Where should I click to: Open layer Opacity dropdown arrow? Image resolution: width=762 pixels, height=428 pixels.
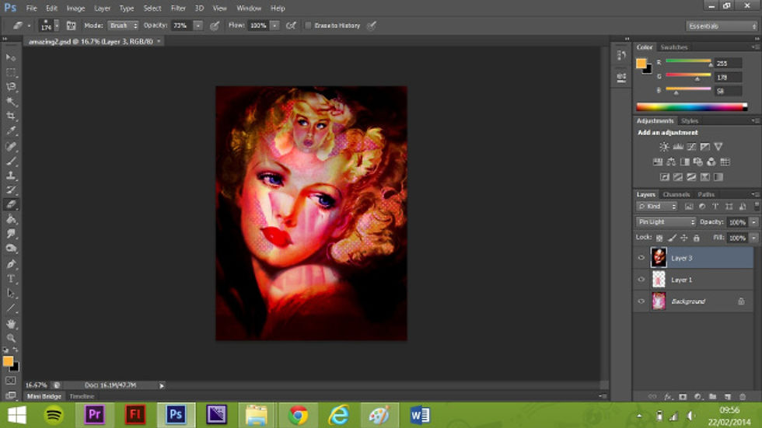(x=753, y=221)
